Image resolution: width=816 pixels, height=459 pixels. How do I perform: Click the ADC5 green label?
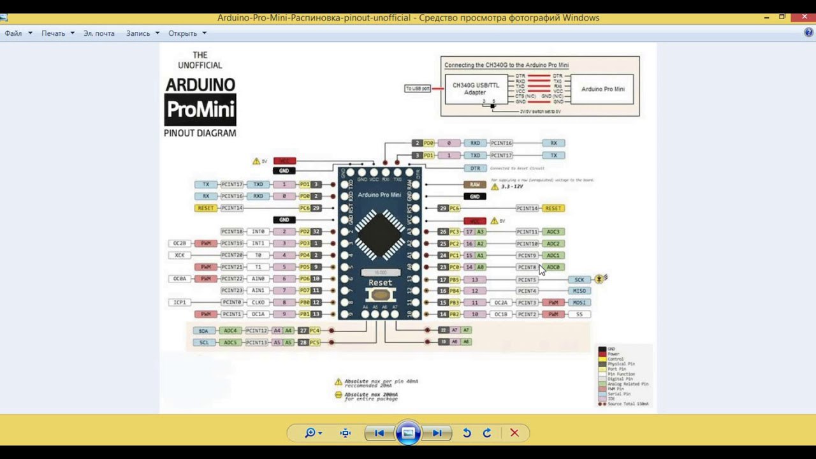230,342
